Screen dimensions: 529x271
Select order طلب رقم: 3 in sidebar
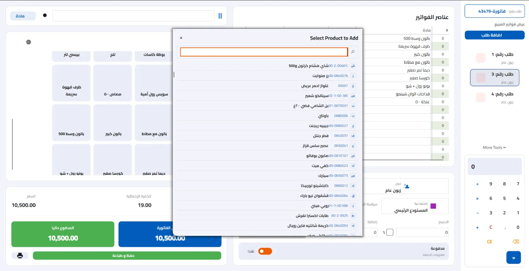pyautogui.click(x=494, y=78)
